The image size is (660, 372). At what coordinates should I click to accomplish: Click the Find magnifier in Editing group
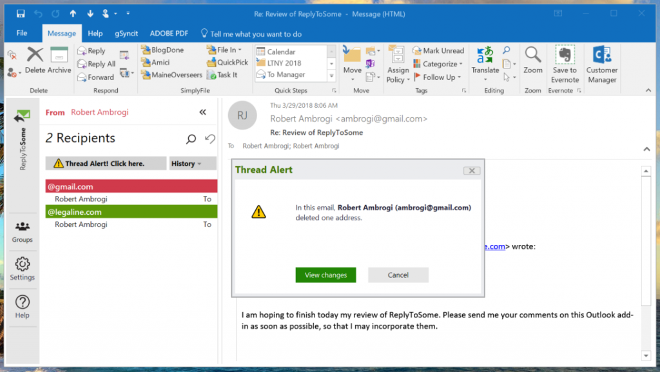[507, 50]
